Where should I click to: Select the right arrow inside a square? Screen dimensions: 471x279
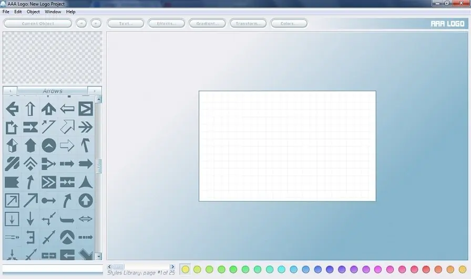point(86,109)
